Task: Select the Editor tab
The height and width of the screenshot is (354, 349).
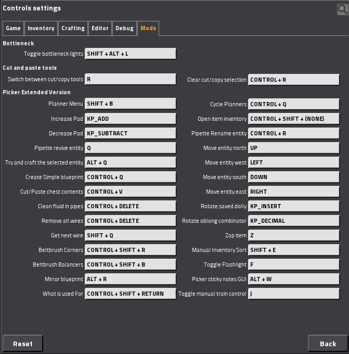Action: coord(100,28)
